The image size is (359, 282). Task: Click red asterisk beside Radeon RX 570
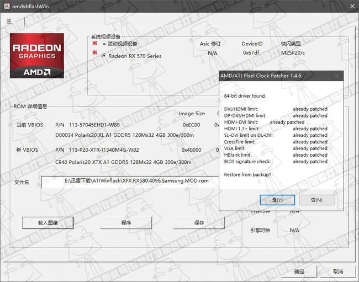click(94, 52)
